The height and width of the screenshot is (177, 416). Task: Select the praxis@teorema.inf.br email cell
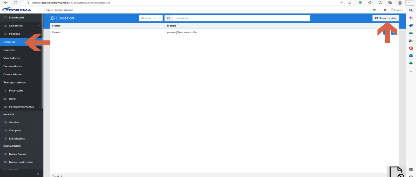click(182, 32)
